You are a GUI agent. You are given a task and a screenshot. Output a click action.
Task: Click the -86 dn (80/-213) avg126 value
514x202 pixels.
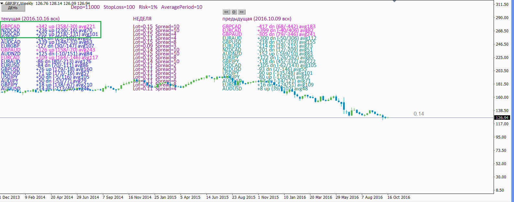[64, 62]
